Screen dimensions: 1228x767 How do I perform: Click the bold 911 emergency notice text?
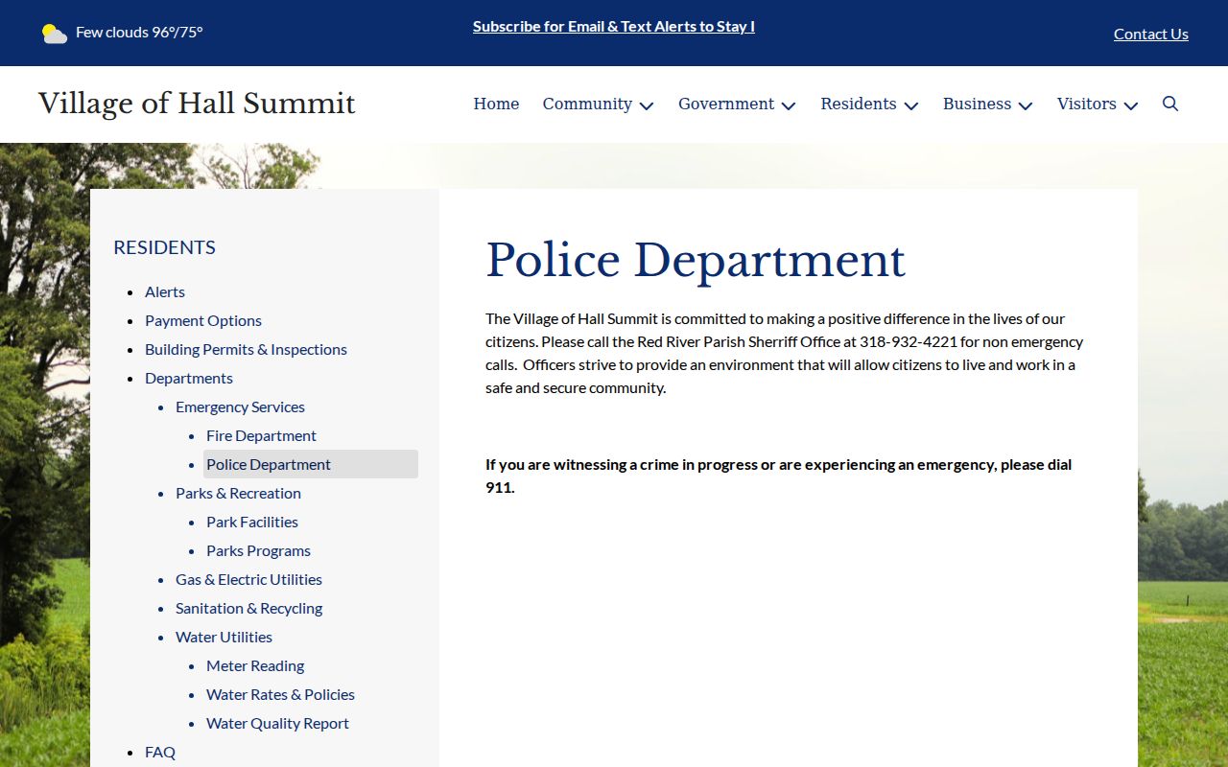pyautogui.click(x=779, y=476)
